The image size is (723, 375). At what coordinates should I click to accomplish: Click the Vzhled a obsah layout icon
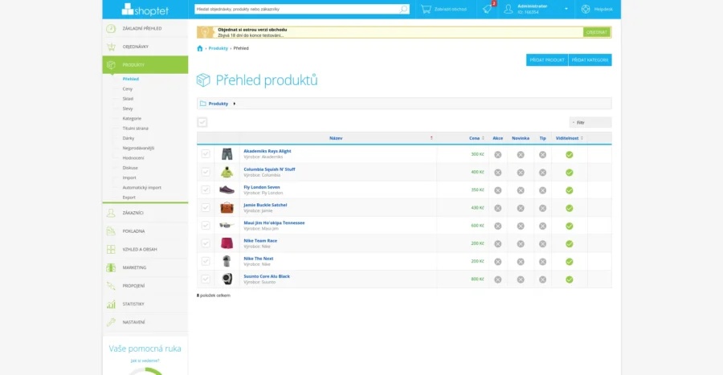[111, 249]
